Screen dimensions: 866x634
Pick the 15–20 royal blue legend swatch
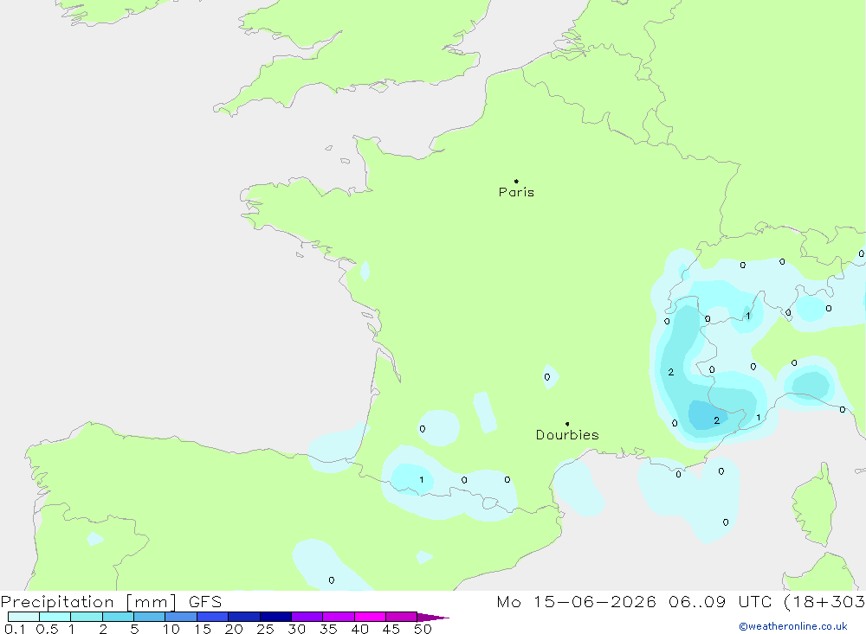[x=213, y=617]
